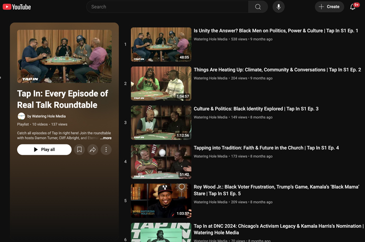
Task: Open the YouTube home logo
Action: [x=17, y=7]
